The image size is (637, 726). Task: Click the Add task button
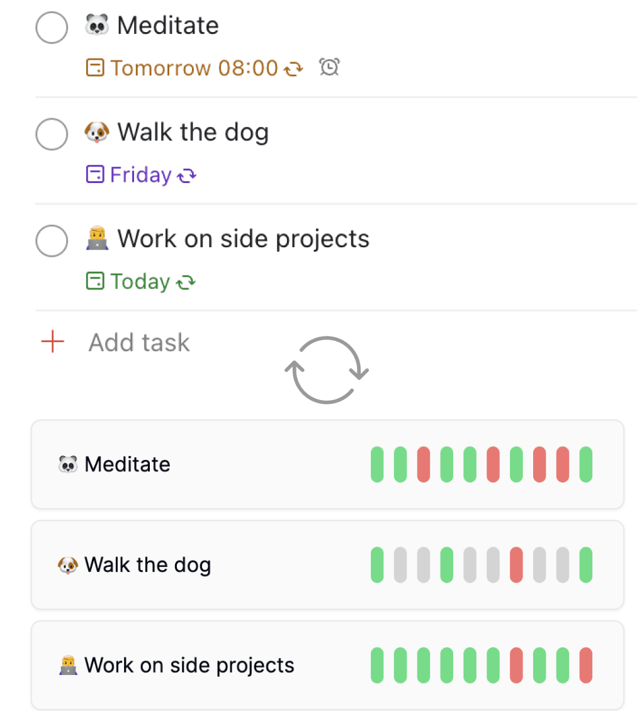pos(139,343)
